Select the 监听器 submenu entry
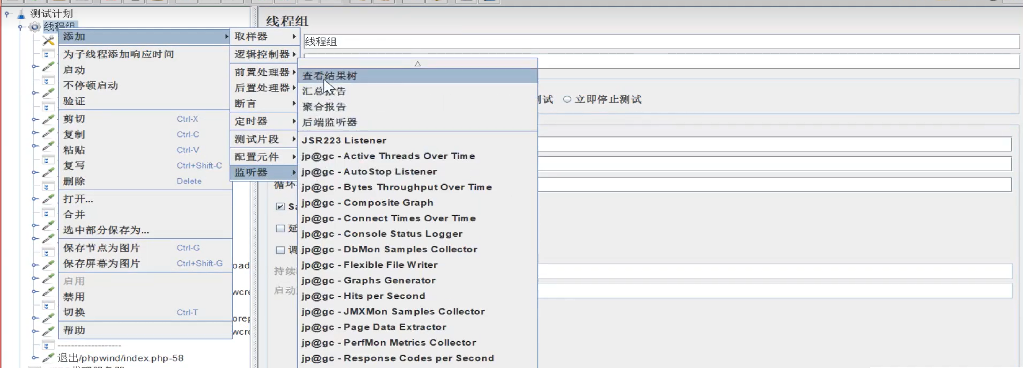 coord(264,172)
